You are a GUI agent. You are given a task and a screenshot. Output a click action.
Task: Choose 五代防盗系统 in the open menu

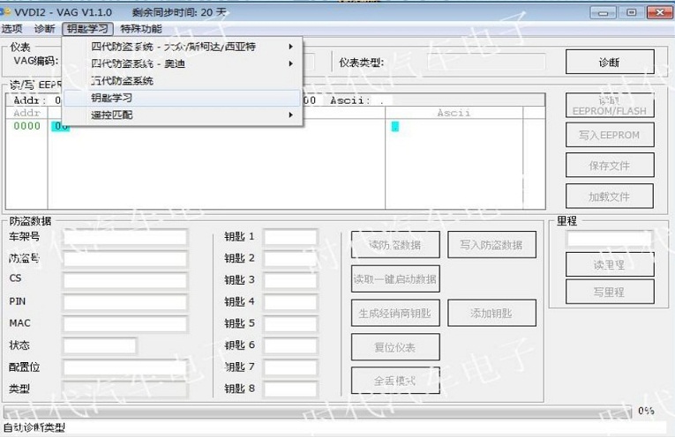pyautogui.click(x=122, y=81)
